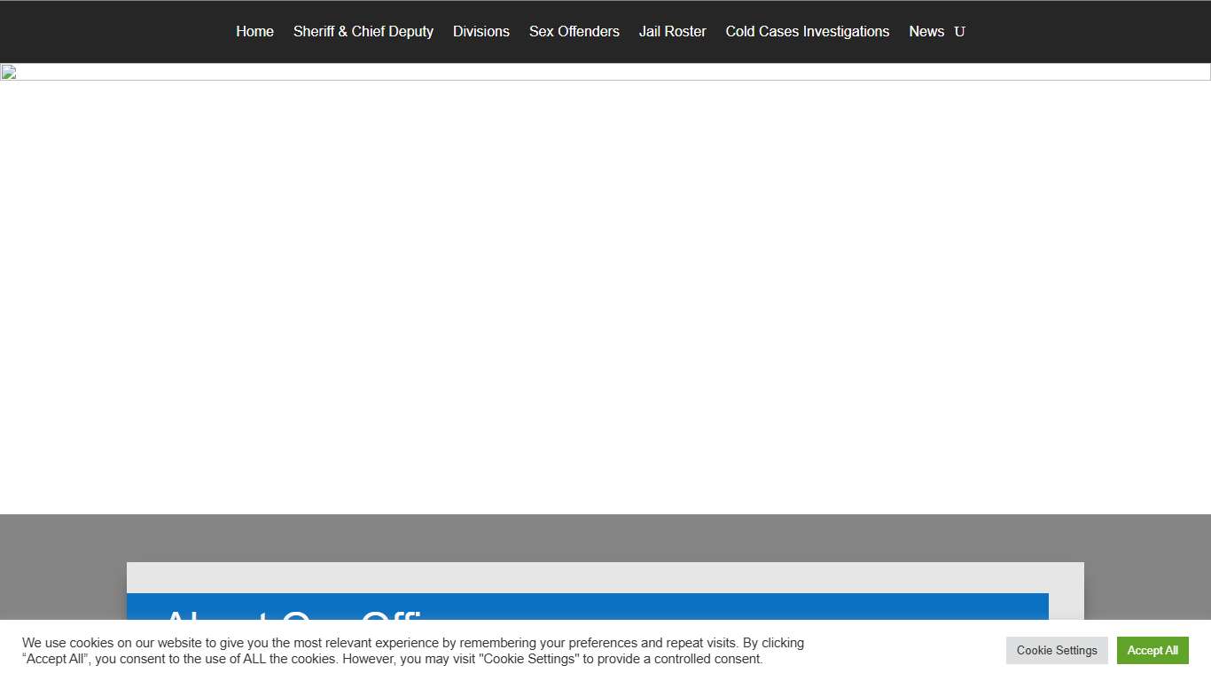This screenshot has width=1211, height=681.
Task: Open Cold Cases Investigations
Action: 807,32
